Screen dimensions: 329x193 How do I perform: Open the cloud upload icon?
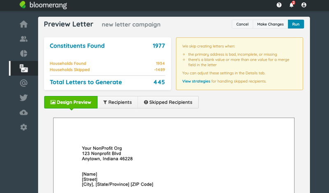(x=23, y=113)
